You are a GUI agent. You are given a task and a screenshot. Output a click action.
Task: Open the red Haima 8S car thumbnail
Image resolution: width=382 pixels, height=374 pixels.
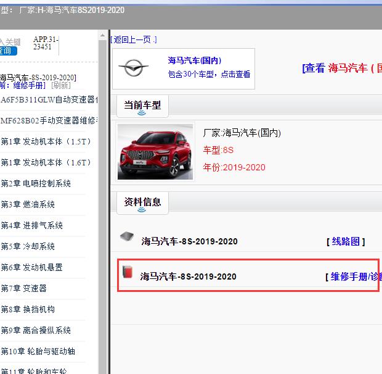[x=155, y=152]
